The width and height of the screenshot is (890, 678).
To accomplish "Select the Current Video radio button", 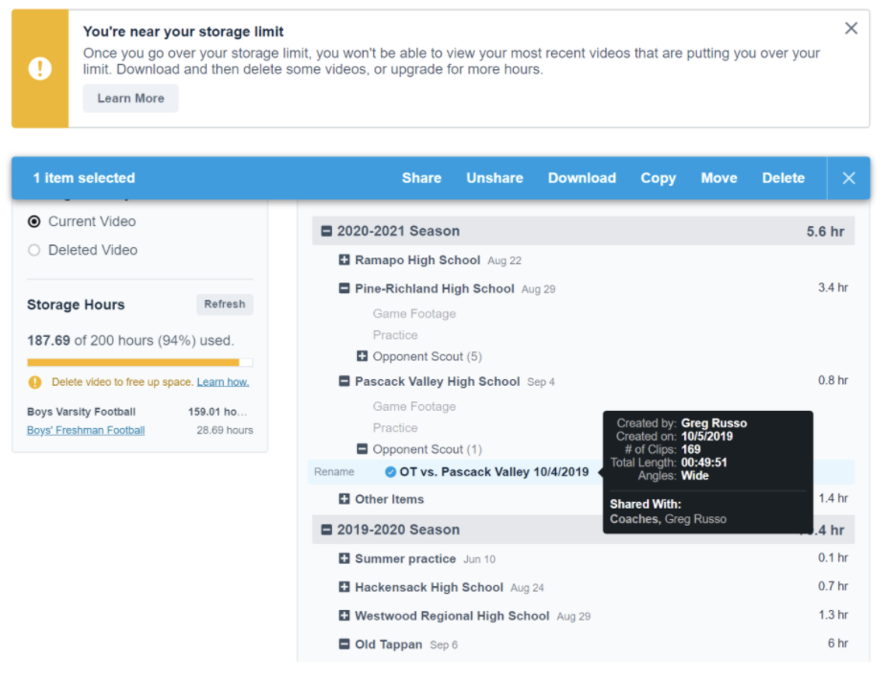I will click(34, 221).
